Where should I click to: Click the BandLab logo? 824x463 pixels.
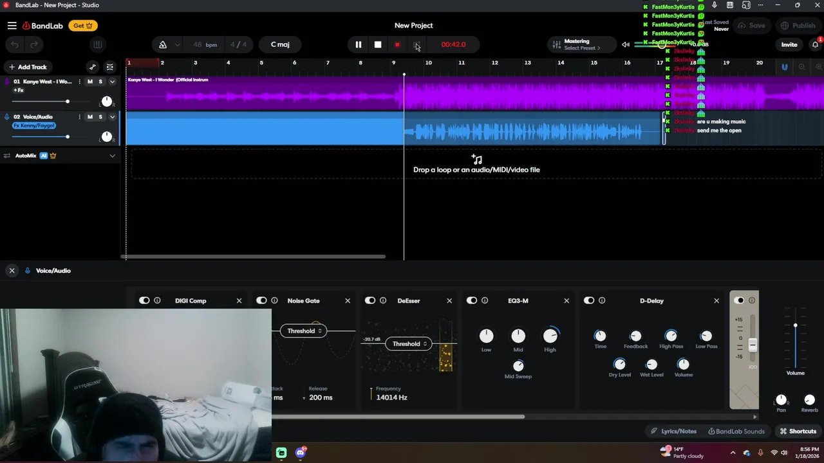click(42, 26)
